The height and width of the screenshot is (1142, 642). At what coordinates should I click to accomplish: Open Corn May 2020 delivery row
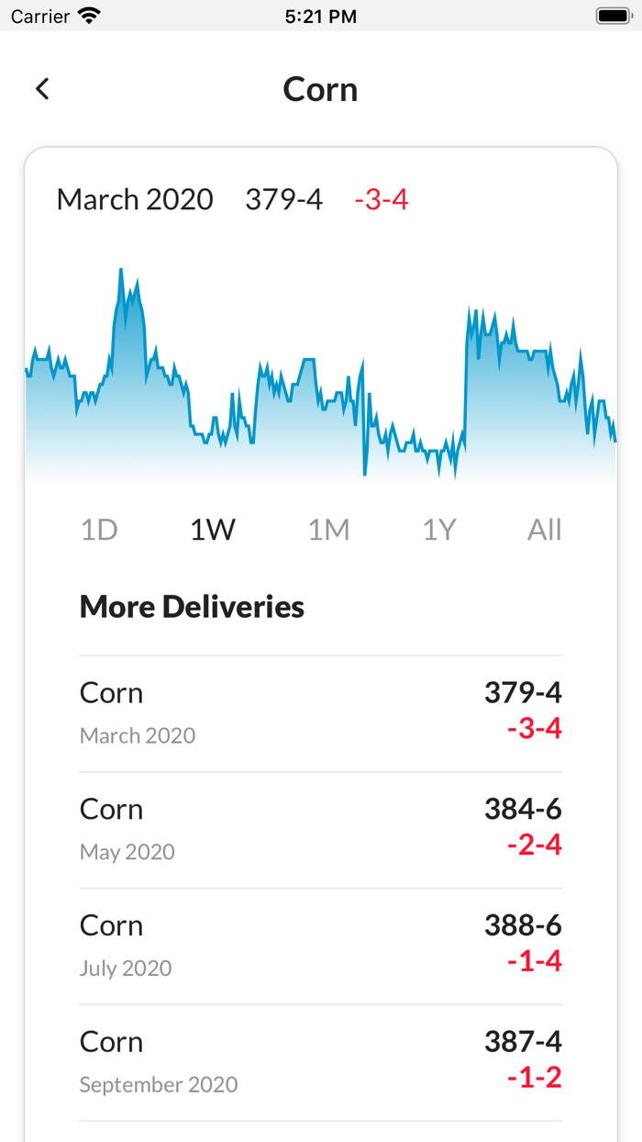[x=321, y=830]
